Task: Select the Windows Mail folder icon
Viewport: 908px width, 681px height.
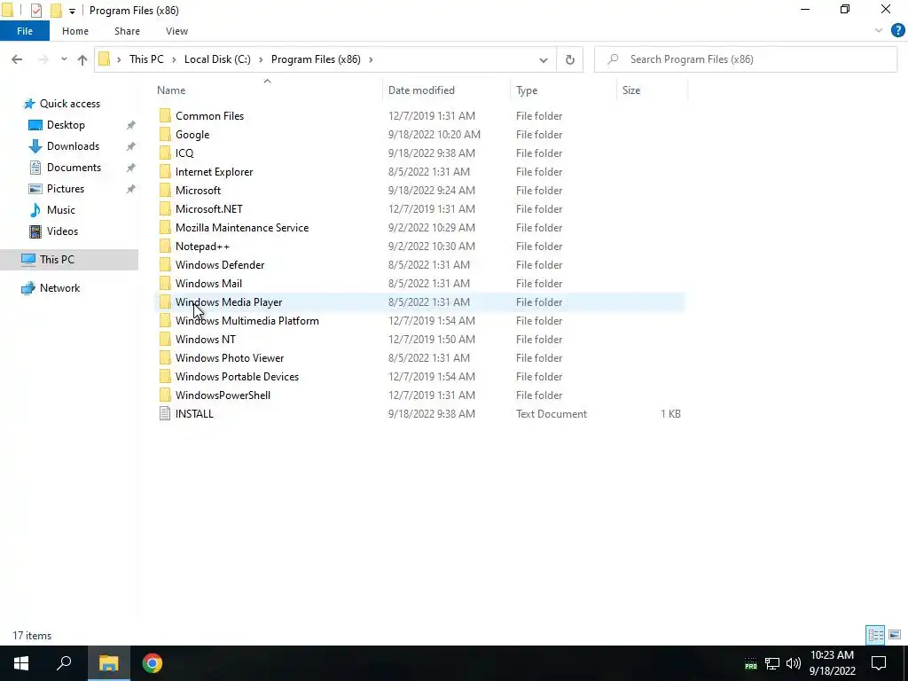Action: click(x=165, y=283)
